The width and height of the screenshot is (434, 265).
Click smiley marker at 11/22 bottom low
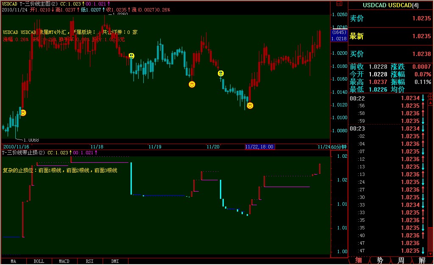point(250,106)
